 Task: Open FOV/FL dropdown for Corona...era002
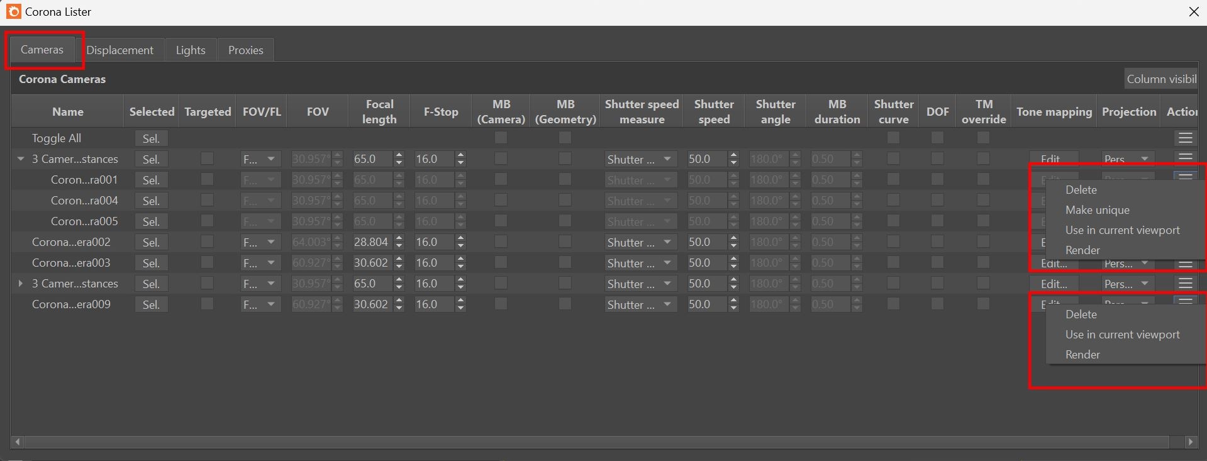[260, 242]
